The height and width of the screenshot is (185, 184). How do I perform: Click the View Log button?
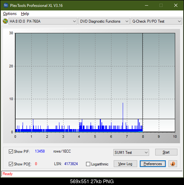(125, 164)
